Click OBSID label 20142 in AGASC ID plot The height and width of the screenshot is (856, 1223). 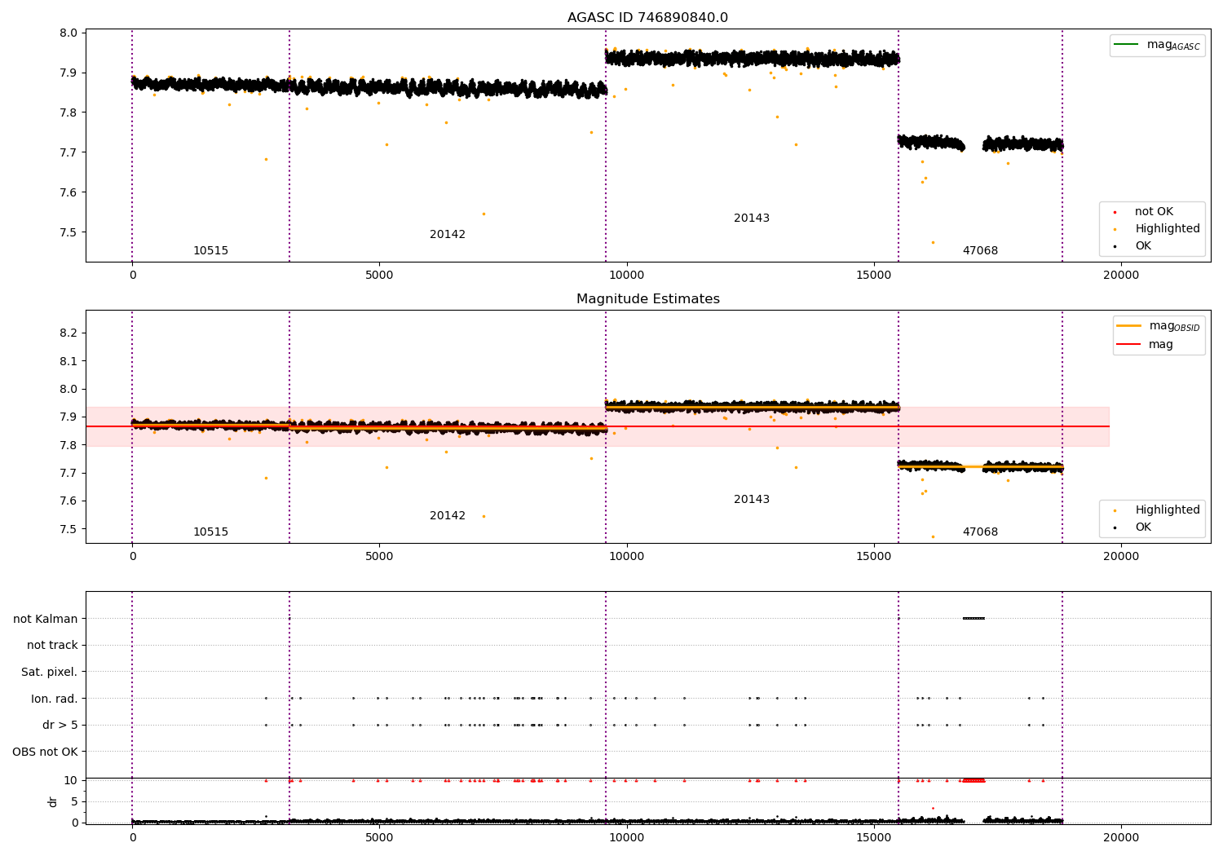pyautogui.click(x=448, y=234)
